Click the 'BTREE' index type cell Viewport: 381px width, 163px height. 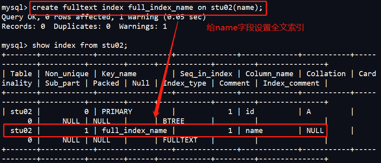coord(173,121)
